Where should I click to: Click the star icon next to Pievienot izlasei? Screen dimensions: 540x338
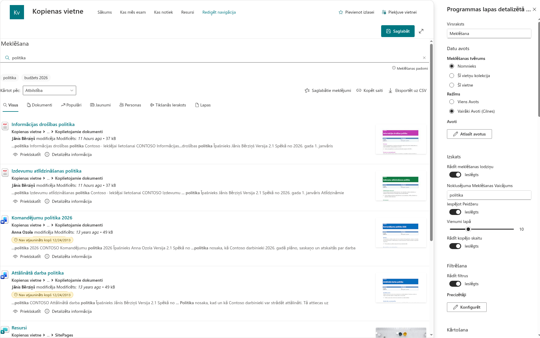click(341, 12)
